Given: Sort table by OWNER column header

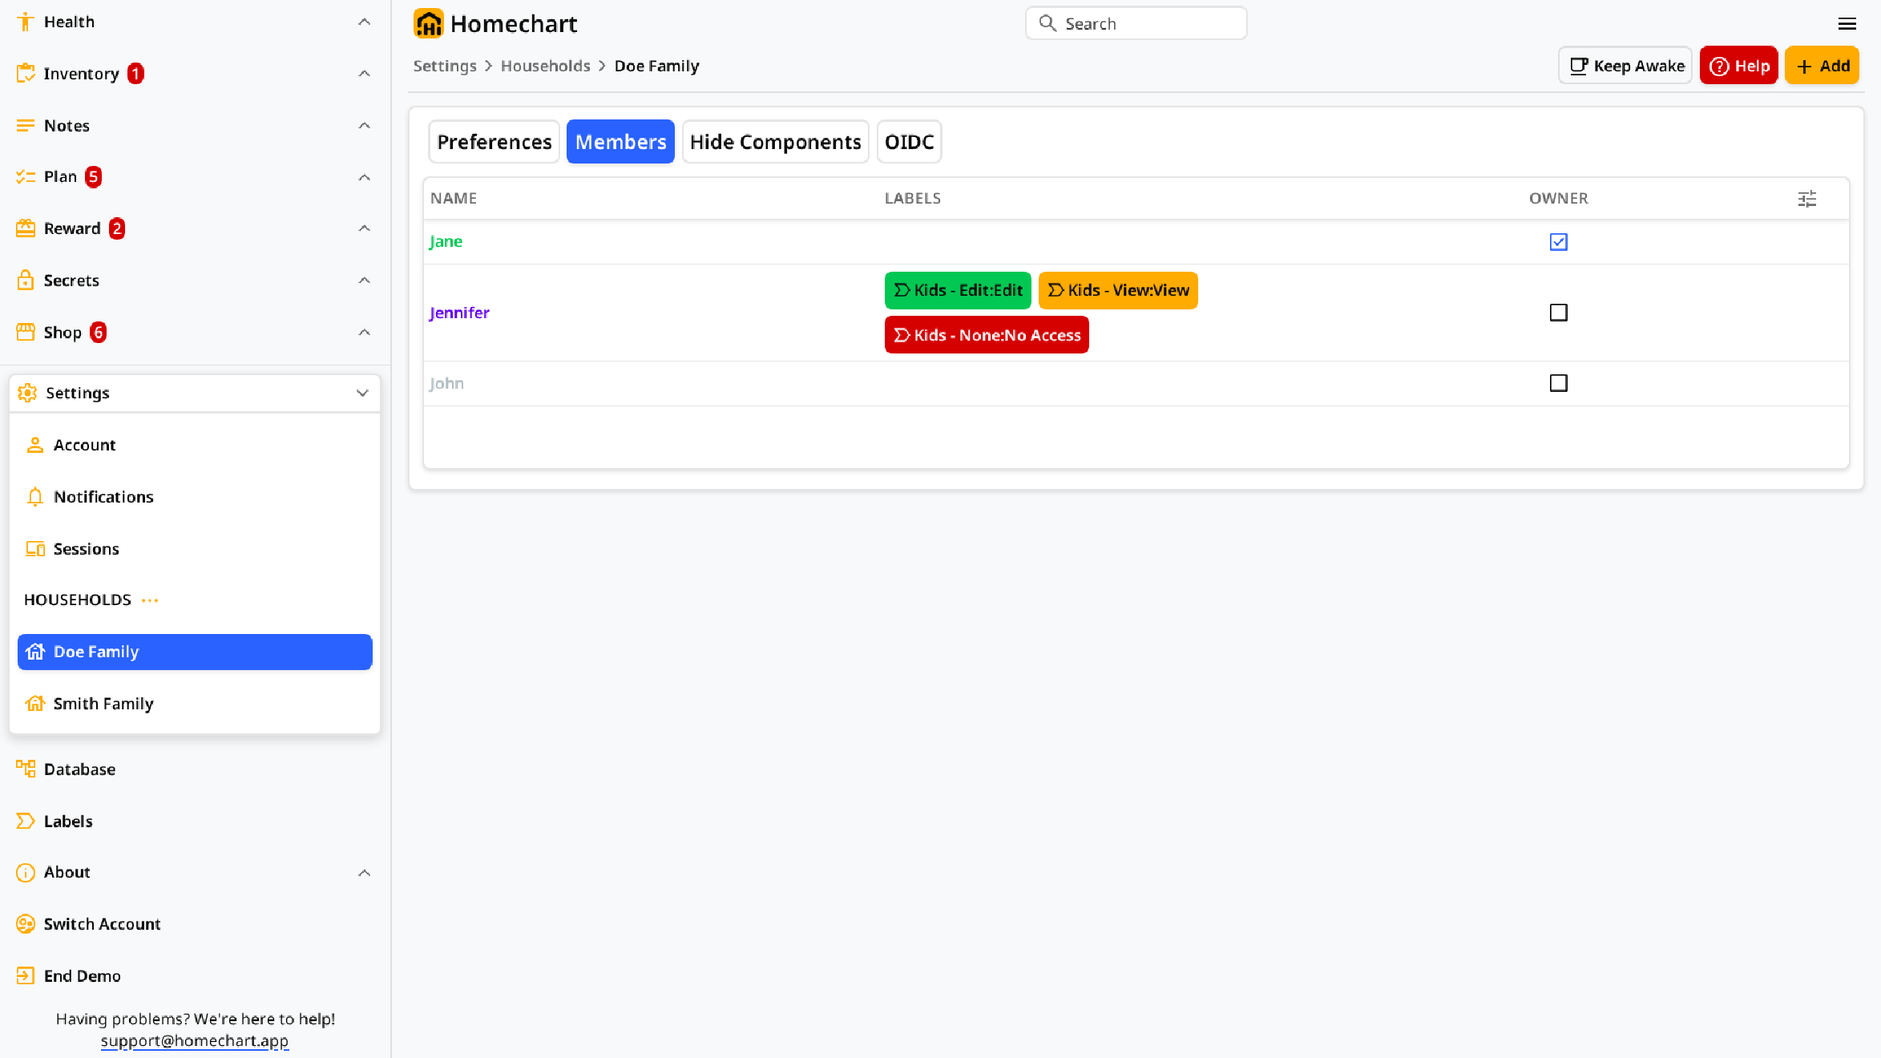Looking at the screenshot, I should click(x=1558, y=198).
